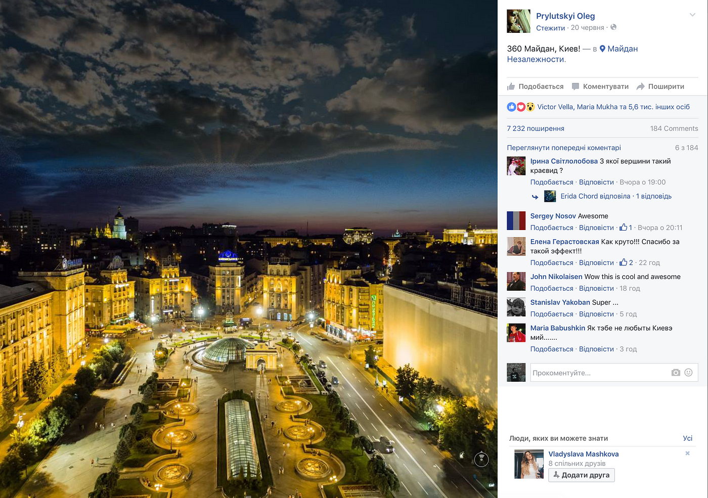The width and height of the screenshot is (708, 498).
Task: Click the emoji smiley in comment box
Action: [x=688, y=373]
